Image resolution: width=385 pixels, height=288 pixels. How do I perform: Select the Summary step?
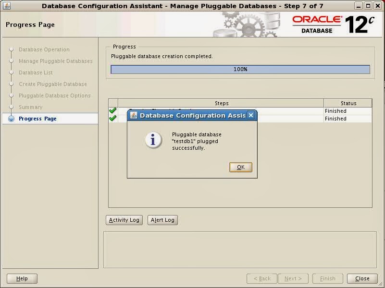pyautogui.click(x=31, y=107)
